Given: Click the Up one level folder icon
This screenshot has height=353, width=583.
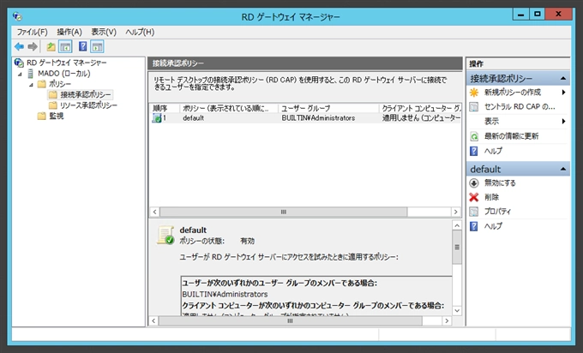Looking at the screenshot, I should (51, 47).
